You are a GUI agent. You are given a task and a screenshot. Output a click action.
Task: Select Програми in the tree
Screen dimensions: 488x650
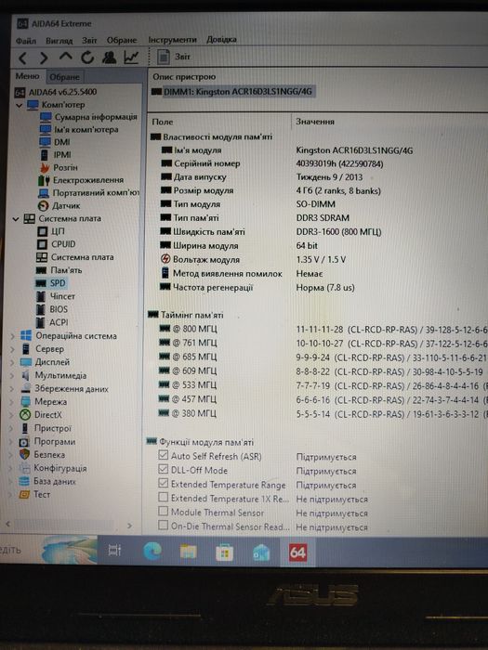point(55,442)
